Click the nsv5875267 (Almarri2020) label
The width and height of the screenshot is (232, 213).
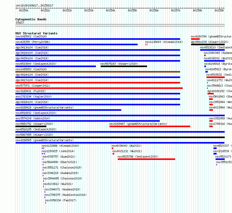coord(119,64)
